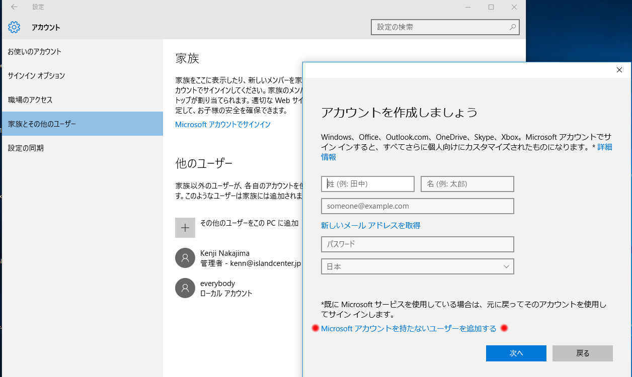Click その他のユーザーをこの PC に追加 text

point(250,223)
